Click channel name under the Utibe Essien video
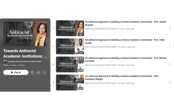Viewport: 174px width, 110px height. pos(101,47)
